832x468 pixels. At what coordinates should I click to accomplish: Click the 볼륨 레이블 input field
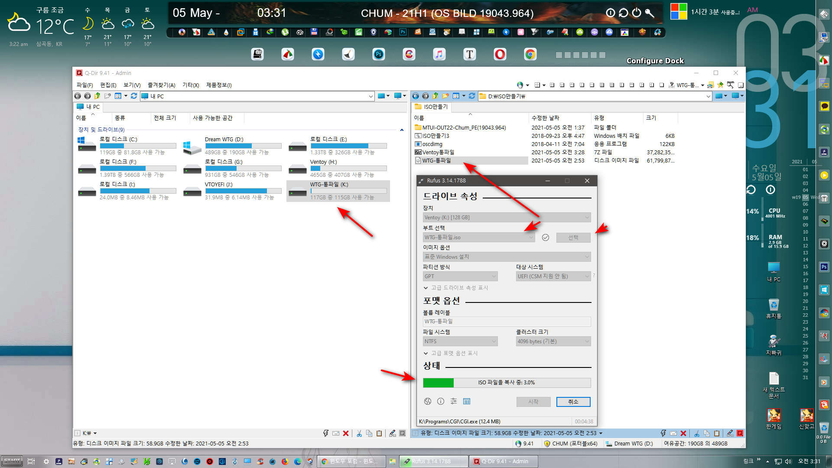pyautogui.click(x=507, y=322)
